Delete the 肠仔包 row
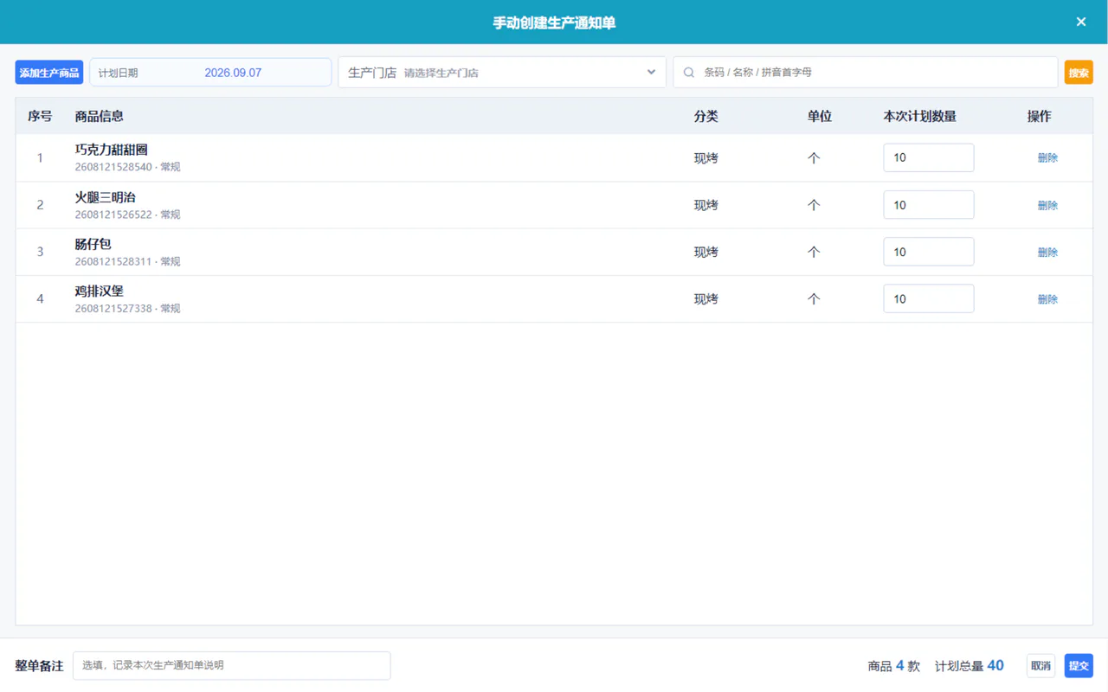The width and height of the screenshot is (1108, 692). pyautogui.click(x=1047, y=252)
